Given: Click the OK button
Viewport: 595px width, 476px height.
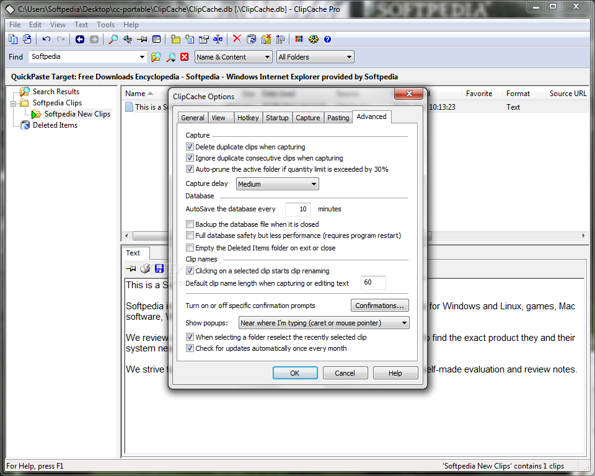Looking at the screenshot, I should 295,373.
